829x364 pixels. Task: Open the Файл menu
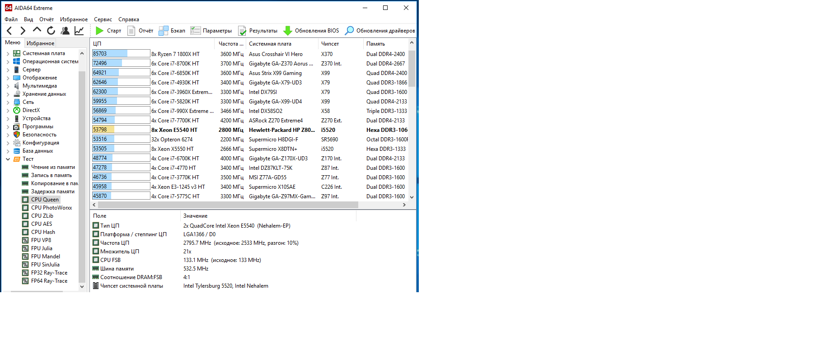point(11,19)
